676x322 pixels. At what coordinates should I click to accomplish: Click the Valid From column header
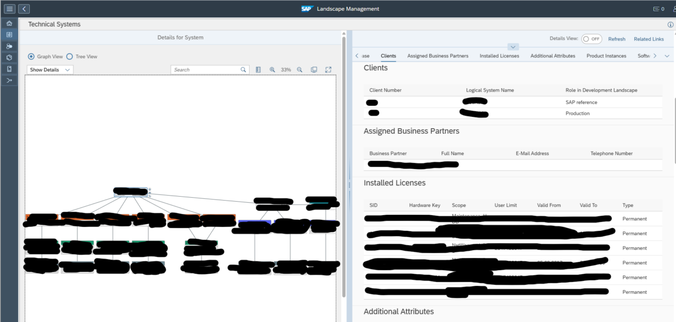coord(549,205)
